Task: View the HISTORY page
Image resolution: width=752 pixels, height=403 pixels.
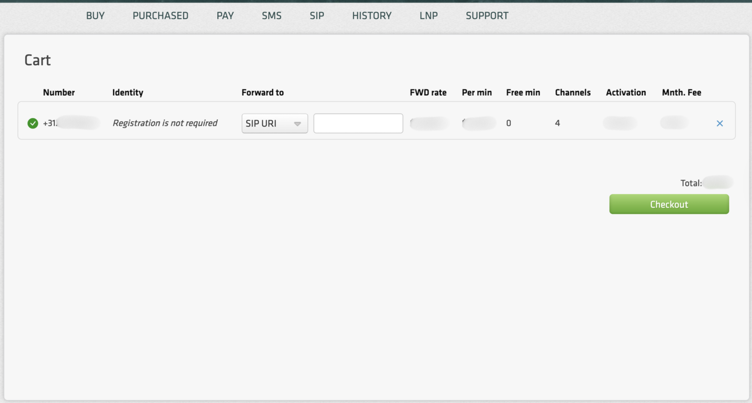Action: pyautogui.click(x=372, y=16)
